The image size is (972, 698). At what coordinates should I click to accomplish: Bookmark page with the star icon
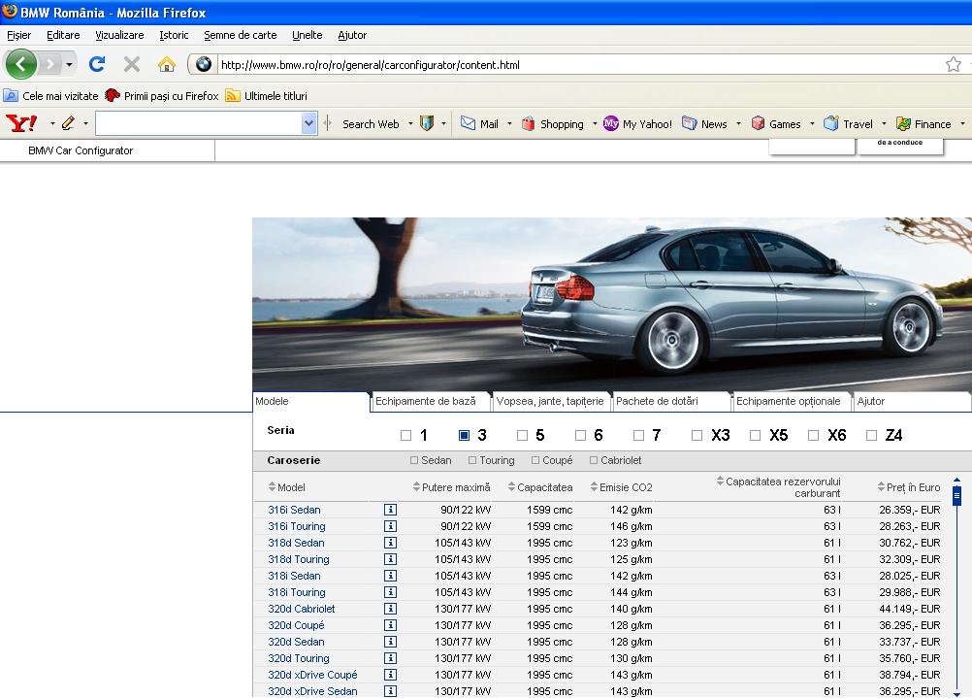point(953,65)
